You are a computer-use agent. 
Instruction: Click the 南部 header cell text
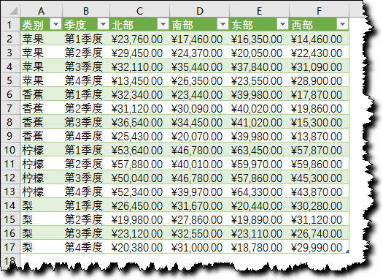(x=182, y=25)
